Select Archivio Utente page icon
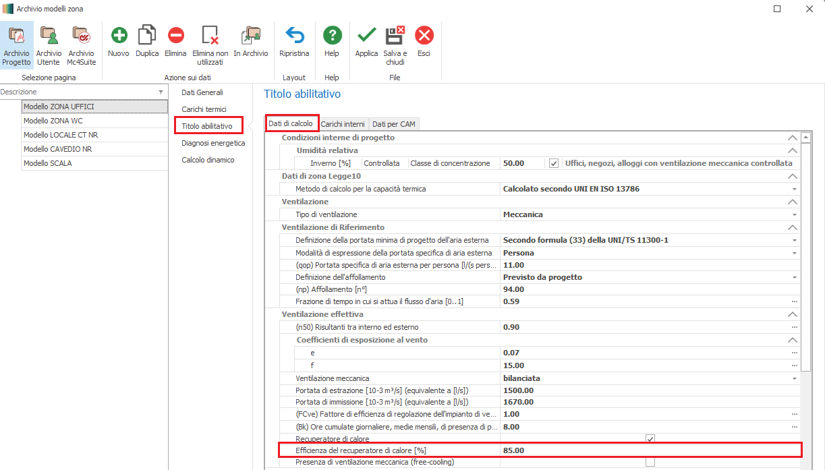Screen dimensions: 825x470 click(49, 36)
